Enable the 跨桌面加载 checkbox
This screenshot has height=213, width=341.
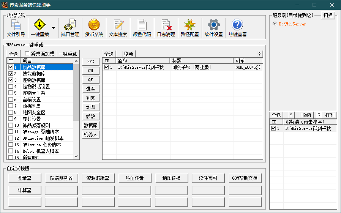tap(27, 54)
